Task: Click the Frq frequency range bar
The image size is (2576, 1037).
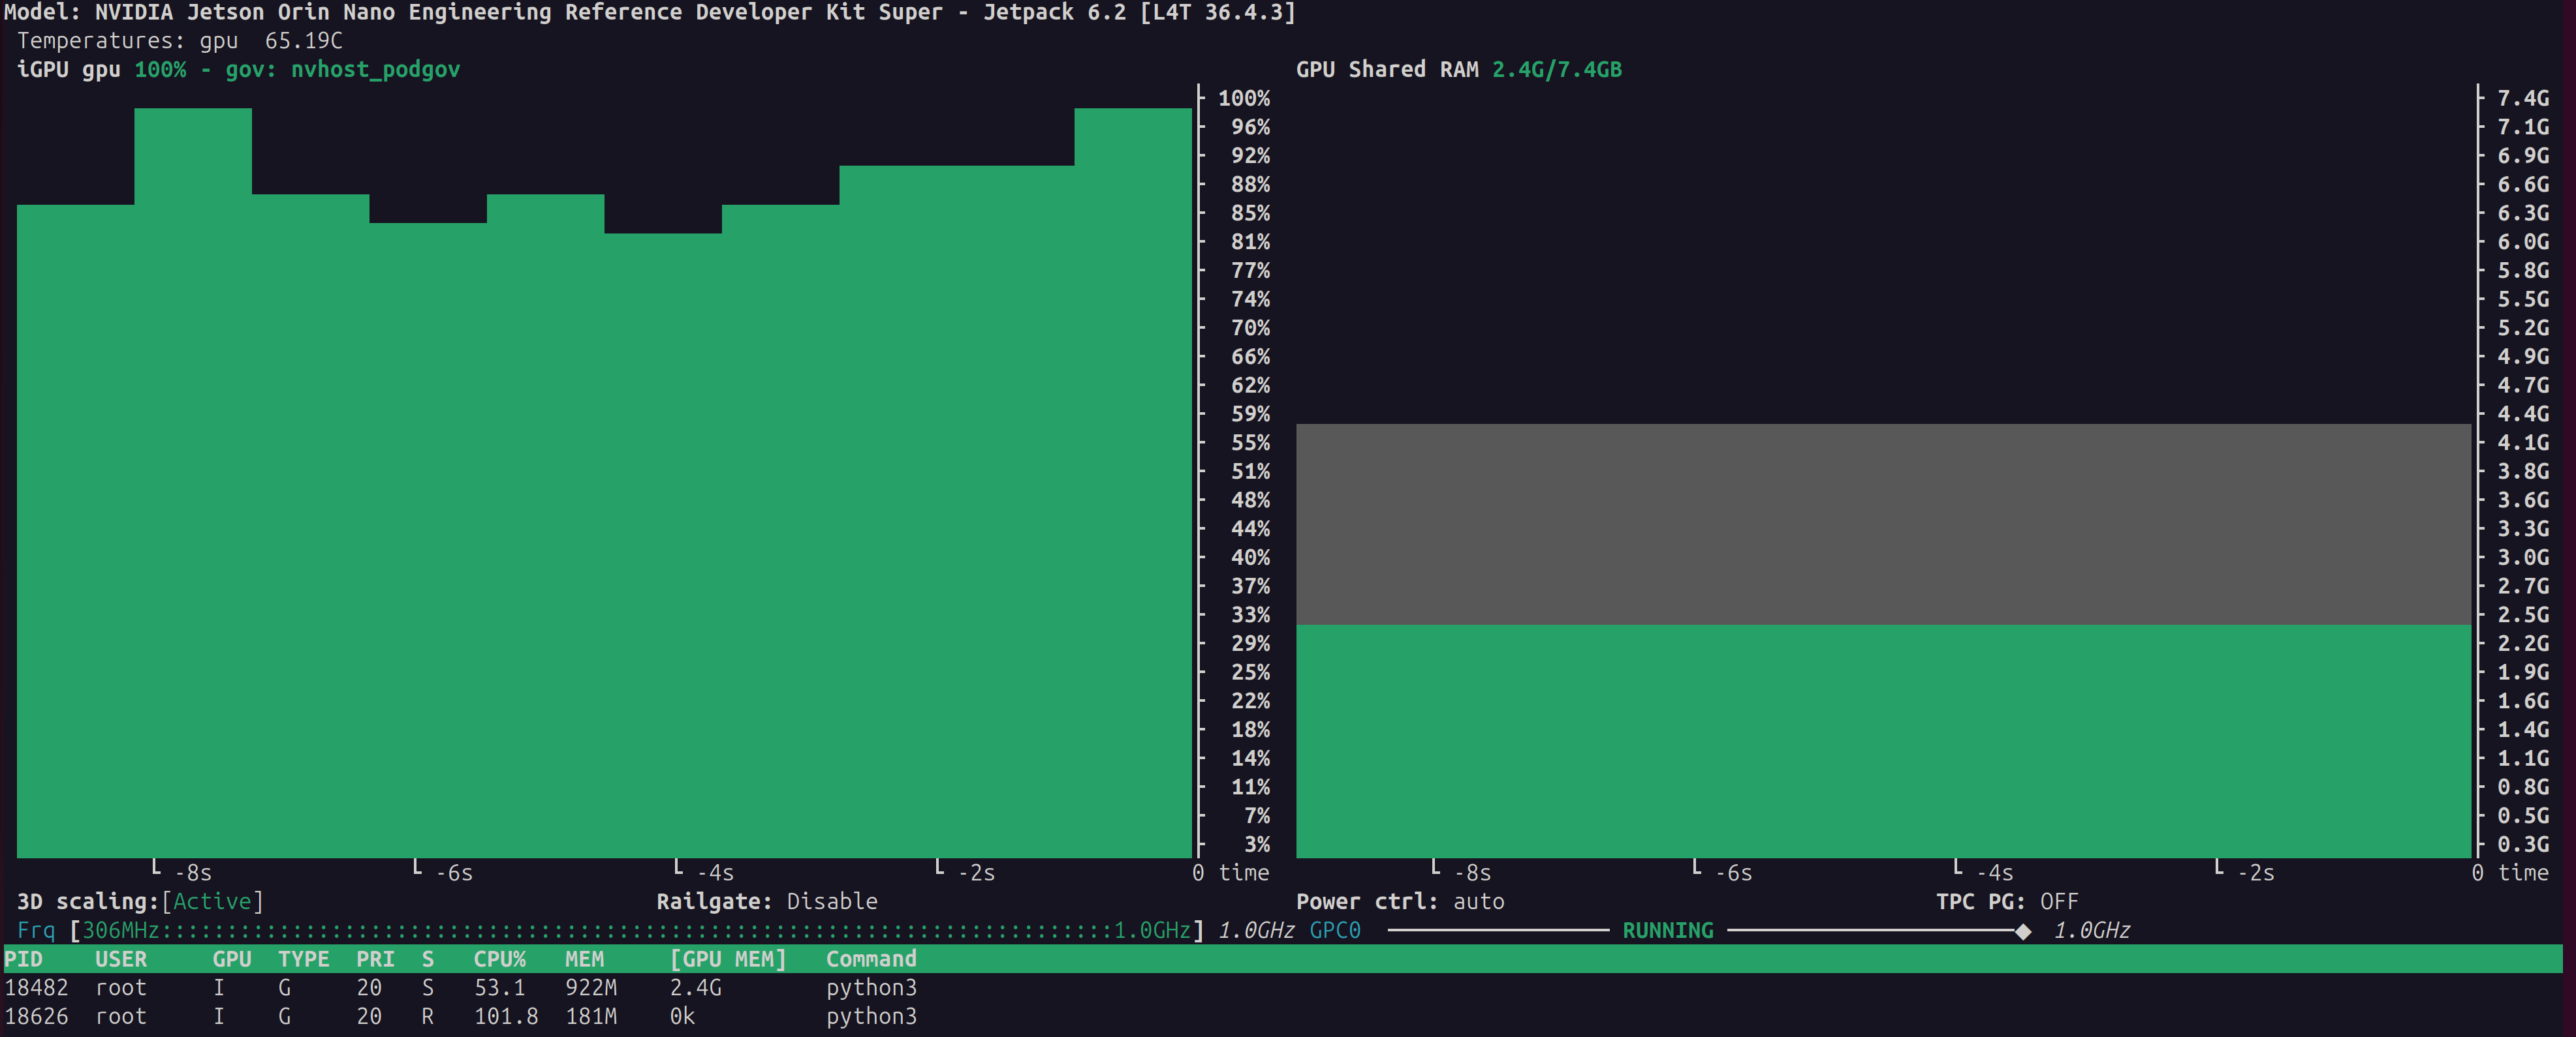Action: click(x=636, y=931)
